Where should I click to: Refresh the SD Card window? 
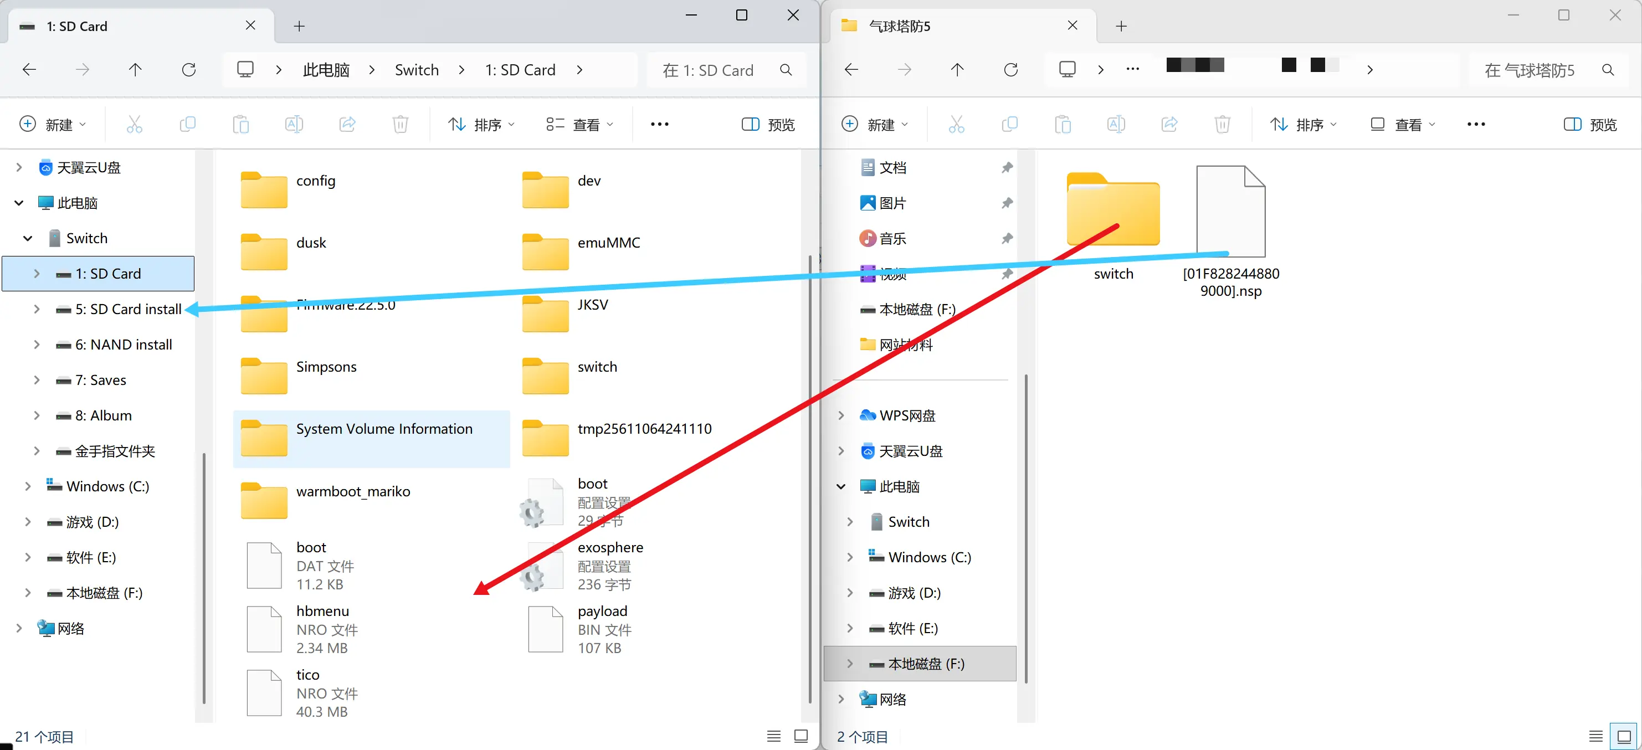(189, 69)
